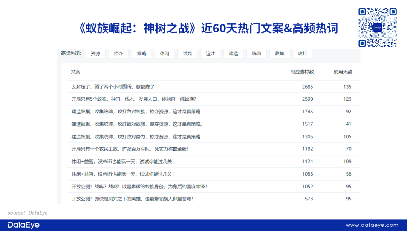Select the row 太解压了，蹲了两个小时厕所
The height and width of the screenshot is (231, 407).
point(214,87)
